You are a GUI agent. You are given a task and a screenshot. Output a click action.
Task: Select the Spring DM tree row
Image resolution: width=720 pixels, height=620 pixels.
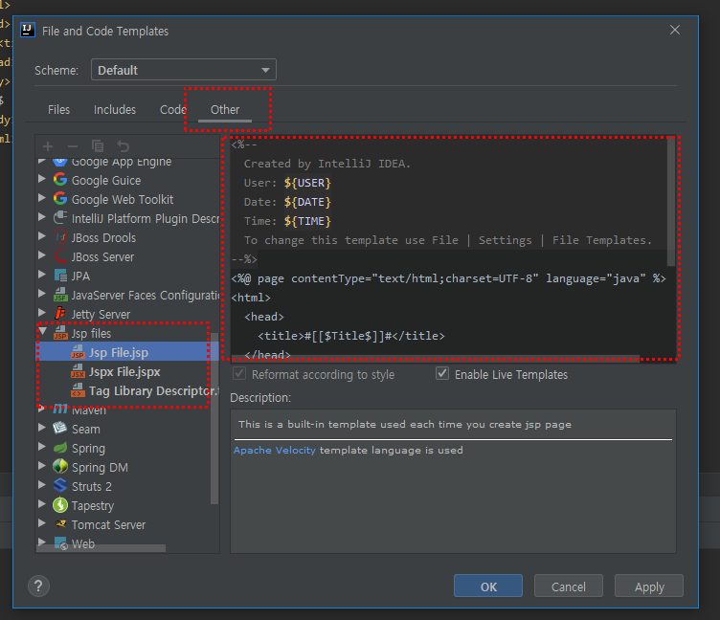[x=127, y=467]
